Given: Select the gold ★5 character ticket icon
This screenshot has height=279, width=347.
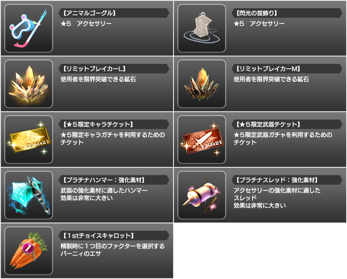Looking at the screenshot, I should 29,139.
